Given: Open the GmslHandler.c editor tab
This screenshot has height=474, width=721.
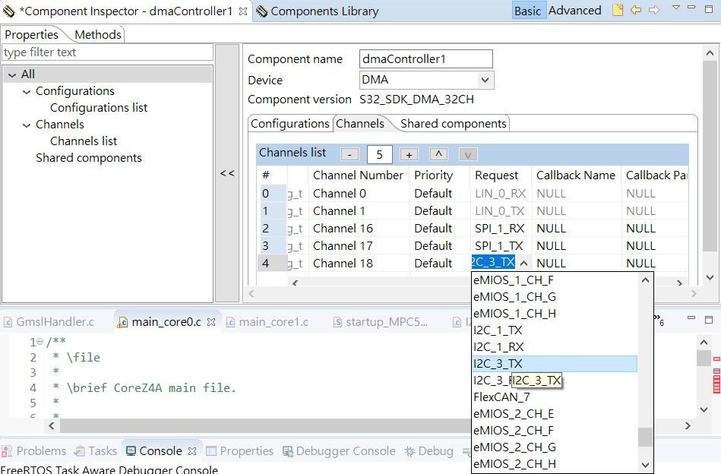Looking at the screenshot, I should pos(55,322).
